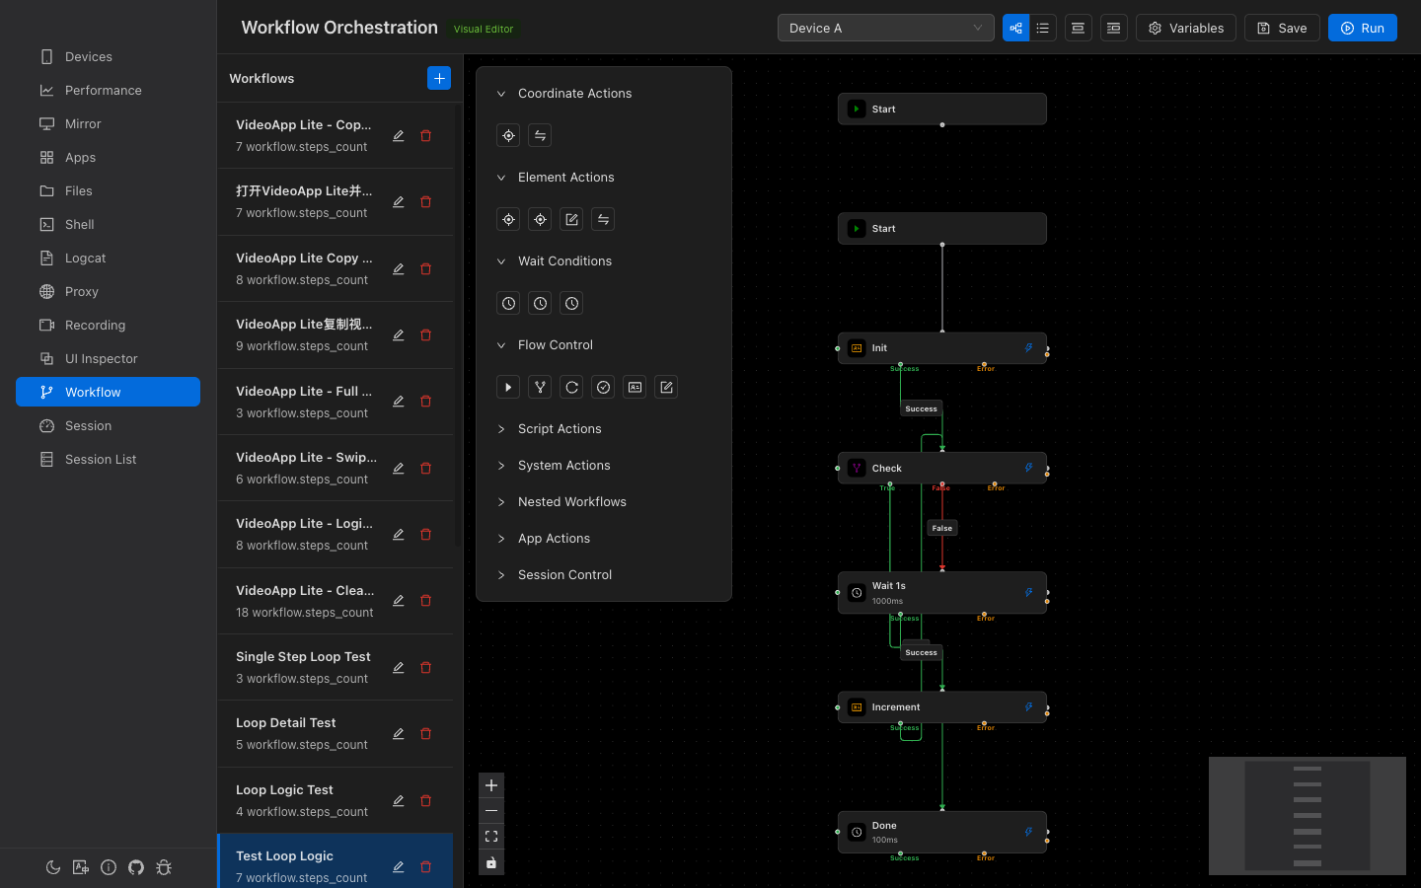Image resolution: width=1421 pixels, height=888 pixels.
Task: Expand the Script Actions section
Action: point(560,428)
